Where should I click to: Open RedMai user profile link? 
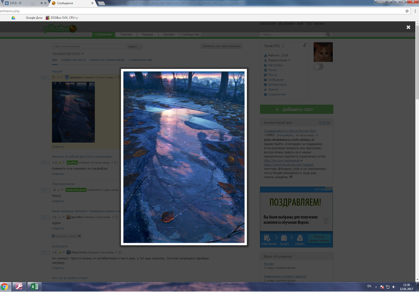(x=72, y=162)
